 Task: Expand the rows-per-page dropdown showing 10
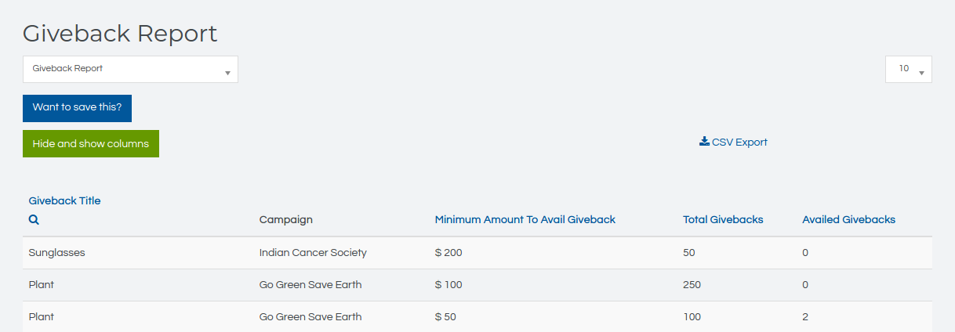[908, 69]
